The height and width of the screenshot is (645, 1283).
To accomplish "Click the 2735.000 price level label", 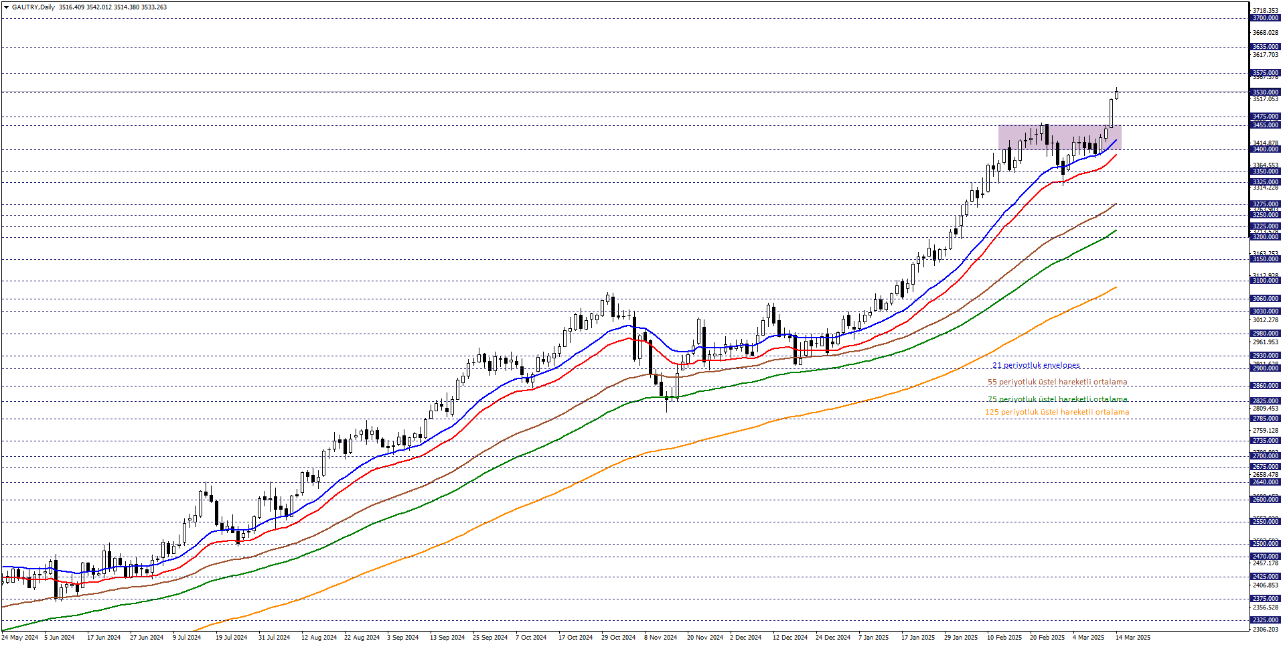I will pyautogui.click(x=1265, y=441).
